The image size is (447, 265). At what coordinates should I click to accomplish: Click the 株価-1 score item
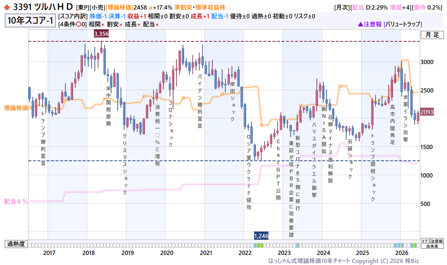point(98,16)
